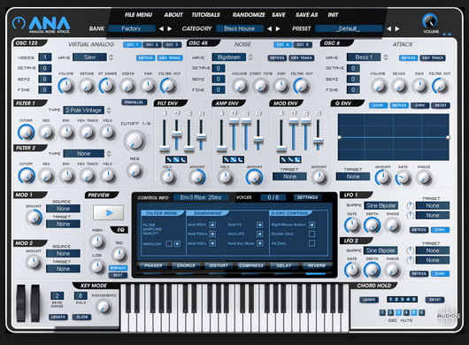
Task: Click the LFO 1 Rate knob
Action: (x=352, y=225)
